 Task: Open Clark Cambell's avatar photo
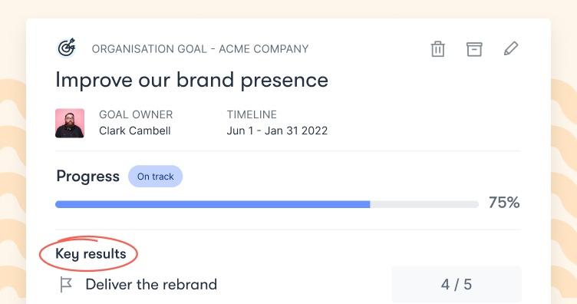70,123
